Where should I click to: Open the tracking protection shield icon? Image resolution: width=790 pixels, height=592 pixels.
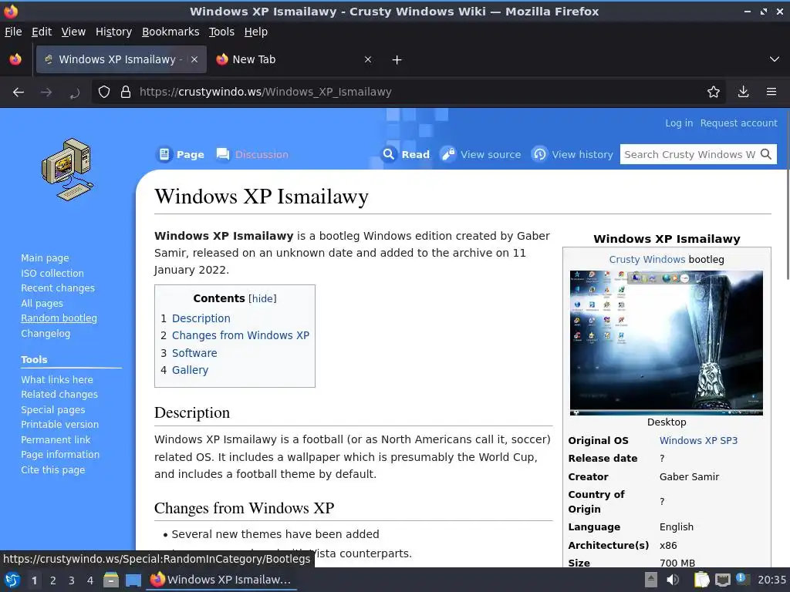pyautogui.click(x=104, y=92)
